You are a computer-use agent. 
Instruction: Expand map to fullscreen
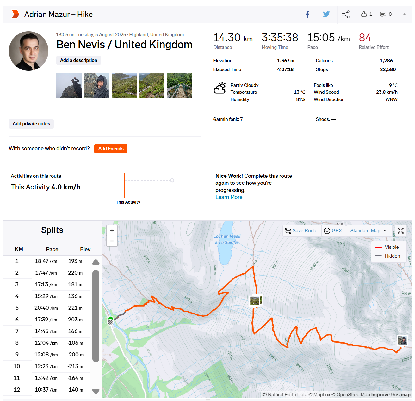click(400, 231)
